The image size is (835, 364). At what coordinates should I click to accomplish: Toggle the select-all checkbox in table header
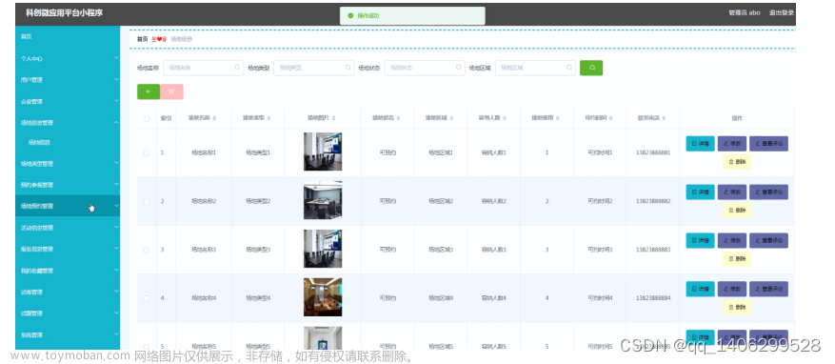[x=147, y=118]
